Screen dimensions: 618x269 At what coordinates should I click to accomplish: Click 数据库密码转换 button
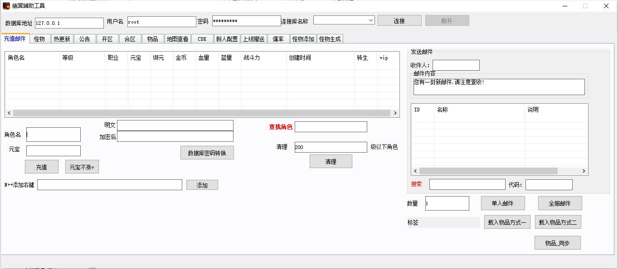click(207, 153)
